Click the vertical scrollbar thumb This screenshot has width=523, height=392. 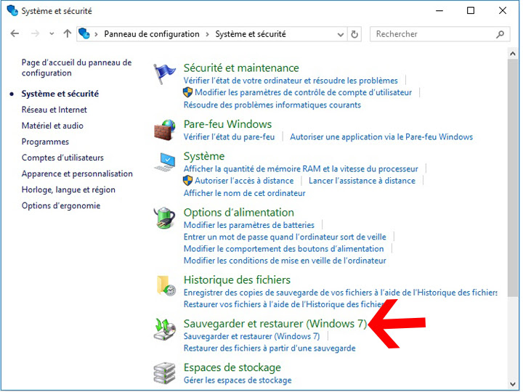click(x=513, y=178)
